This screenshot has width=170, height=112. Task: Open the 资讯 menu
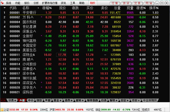pyautogui.click(x=63, y=3)
